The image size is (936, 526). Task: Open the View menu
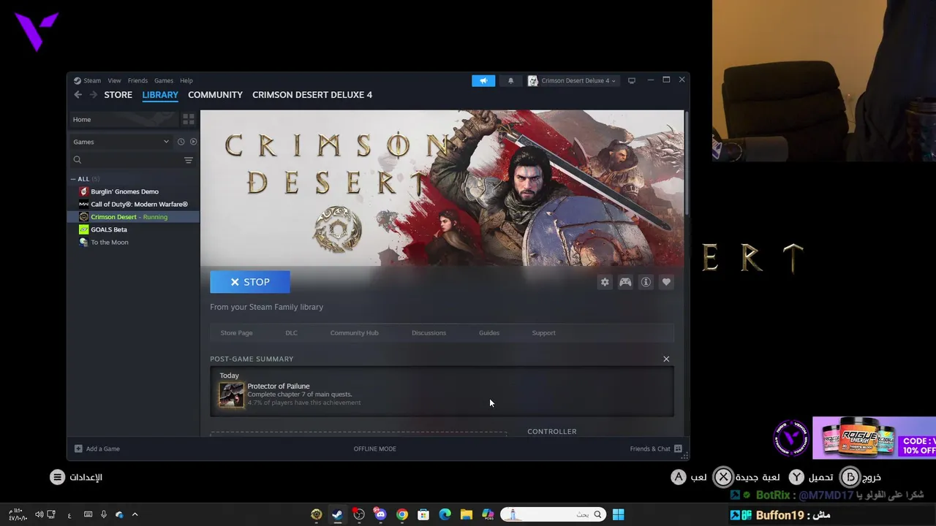pos(114,80)
